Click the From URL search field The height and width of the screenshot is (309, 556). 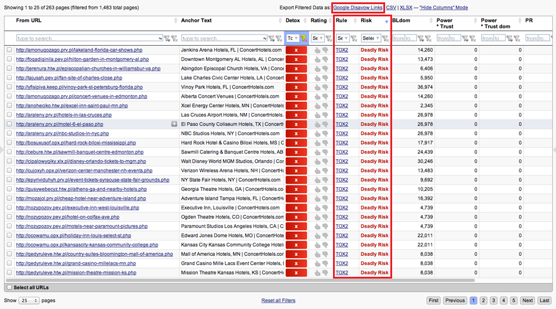pos(90,38)
